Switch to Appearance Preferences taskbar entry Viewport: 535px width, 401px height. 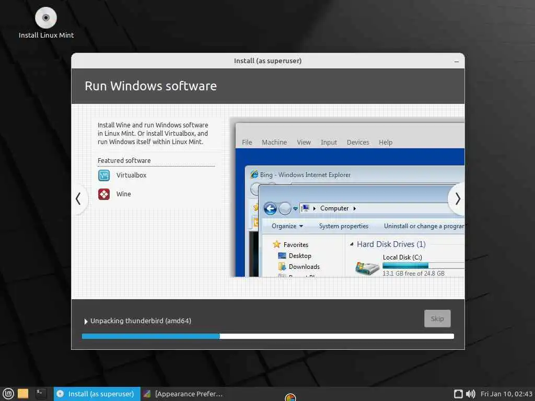click(184, 394)
